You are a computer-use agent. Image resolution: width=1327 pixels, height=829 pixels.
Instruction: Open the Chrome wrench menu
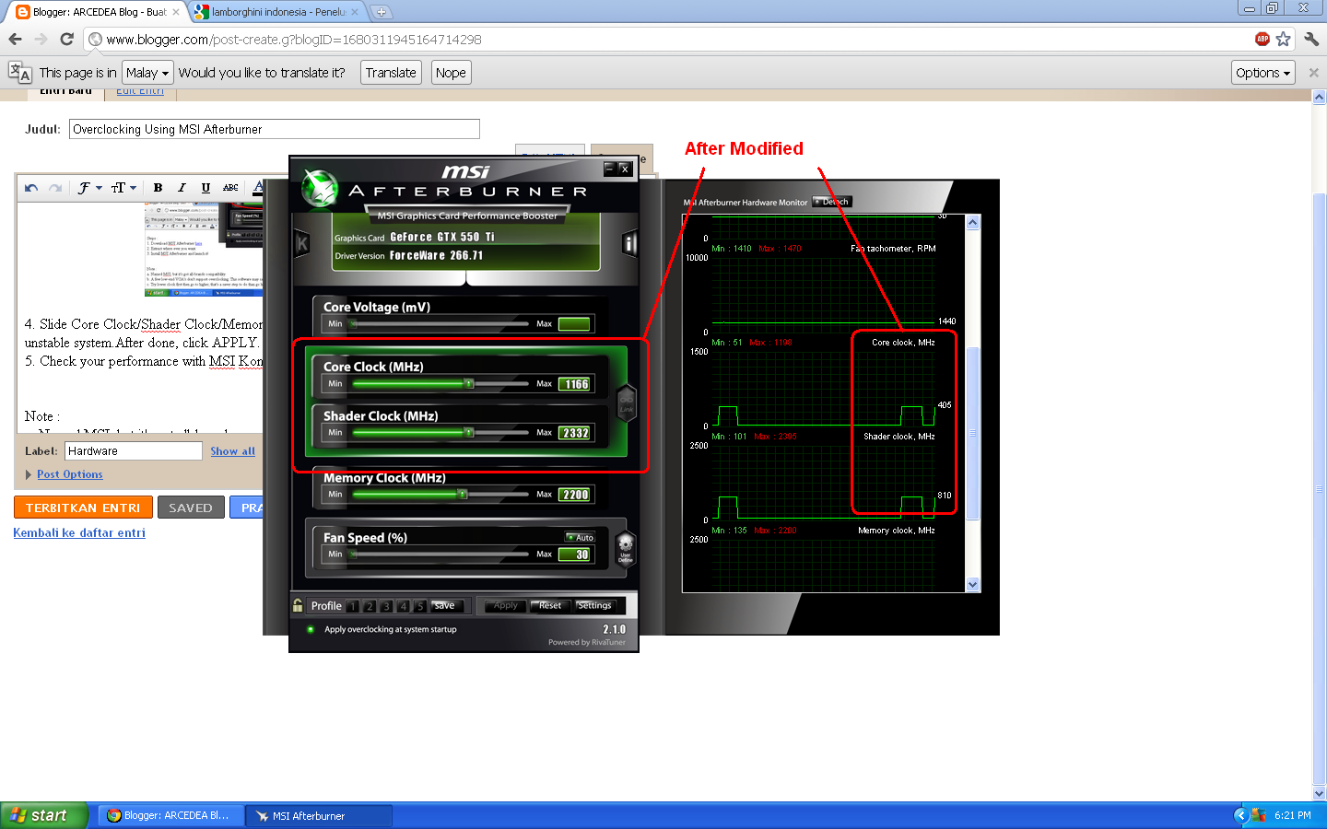pos(1311,39)
